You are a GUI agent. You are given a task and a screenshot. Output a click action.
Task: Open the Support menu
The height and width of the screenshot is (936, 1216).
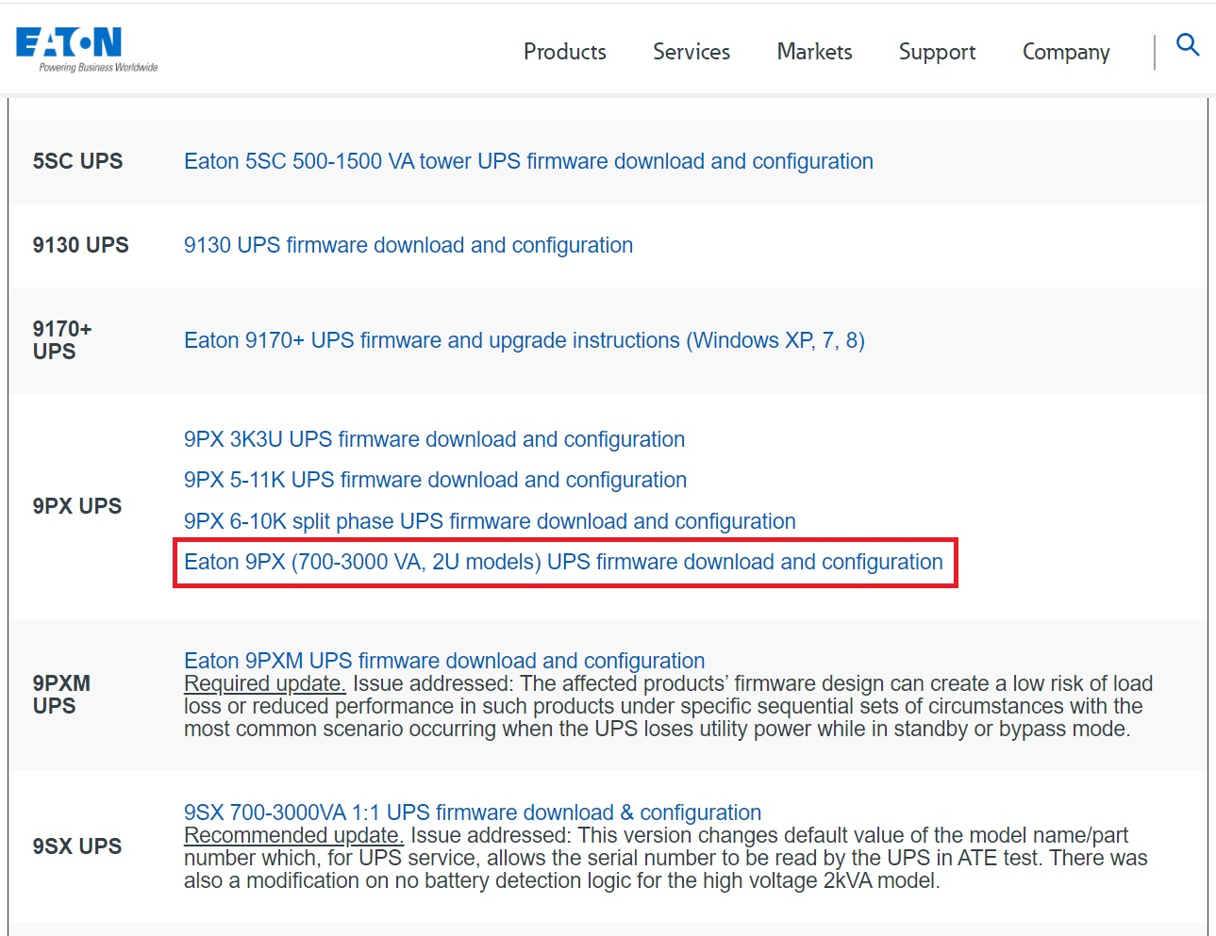[x=938, y=53]
